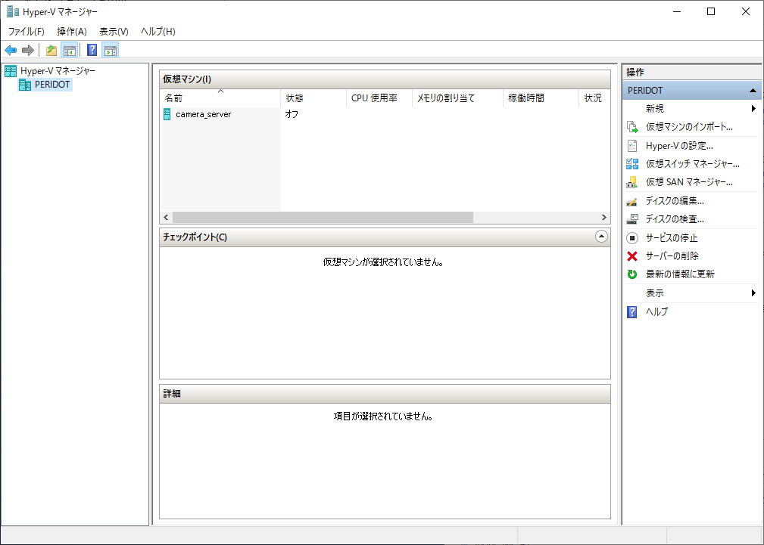Open the ファイル(F) menu
The width and height of the screenshot is (764, 545).
coord(27,32)
